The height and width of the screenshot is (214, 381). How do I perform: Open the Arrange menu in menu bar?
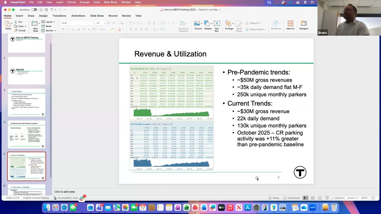click(85, 2)
